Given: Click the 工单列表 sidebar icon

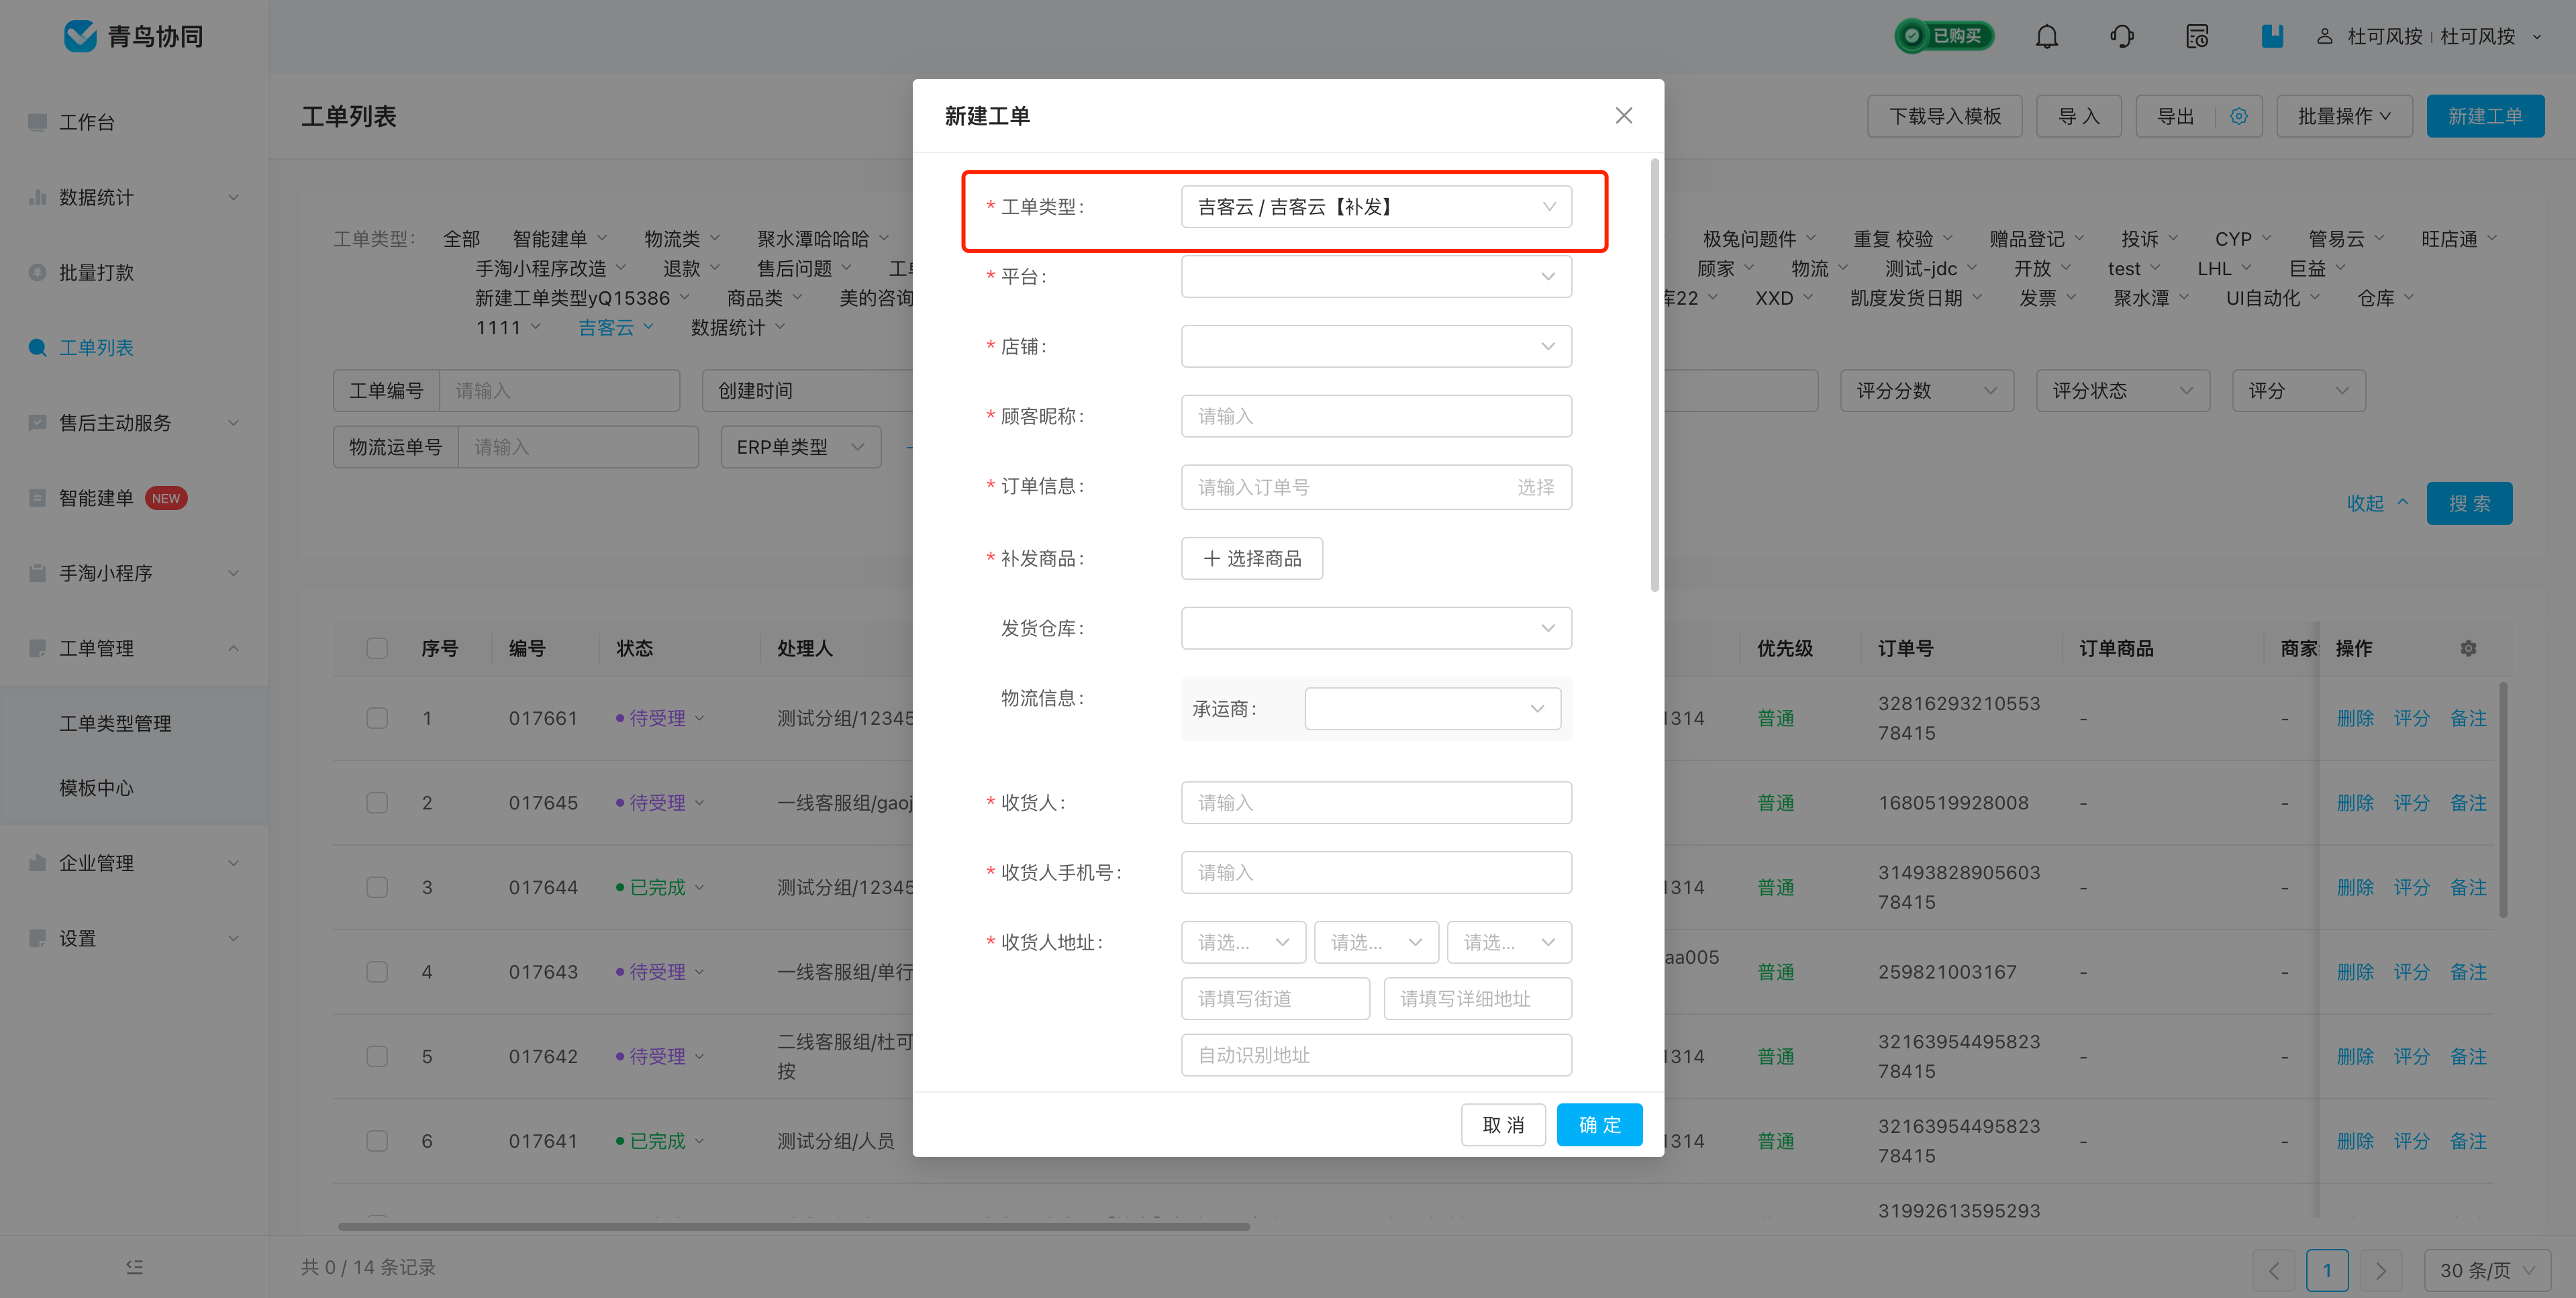Looking at the screenshot, I should 37,347.
